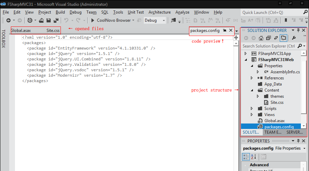Click the Open File toolbar icon
The height and width of the screenshot is (171, 309).
[x=41, y=20]
